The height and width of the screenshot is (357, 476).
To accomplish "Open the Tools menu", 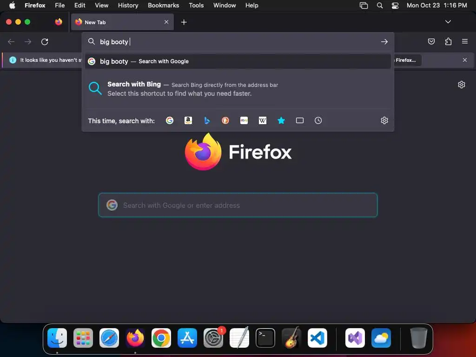I will 196,5.
